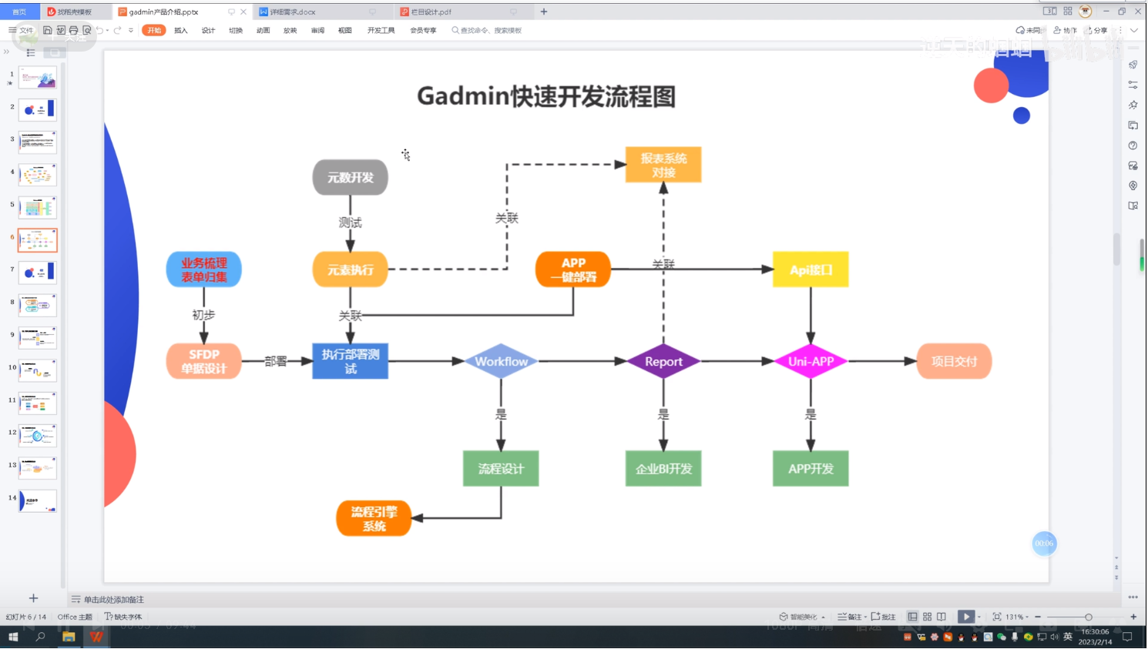Open the notification center on taskbar
1148x649 pixels.
point(1126,637)
